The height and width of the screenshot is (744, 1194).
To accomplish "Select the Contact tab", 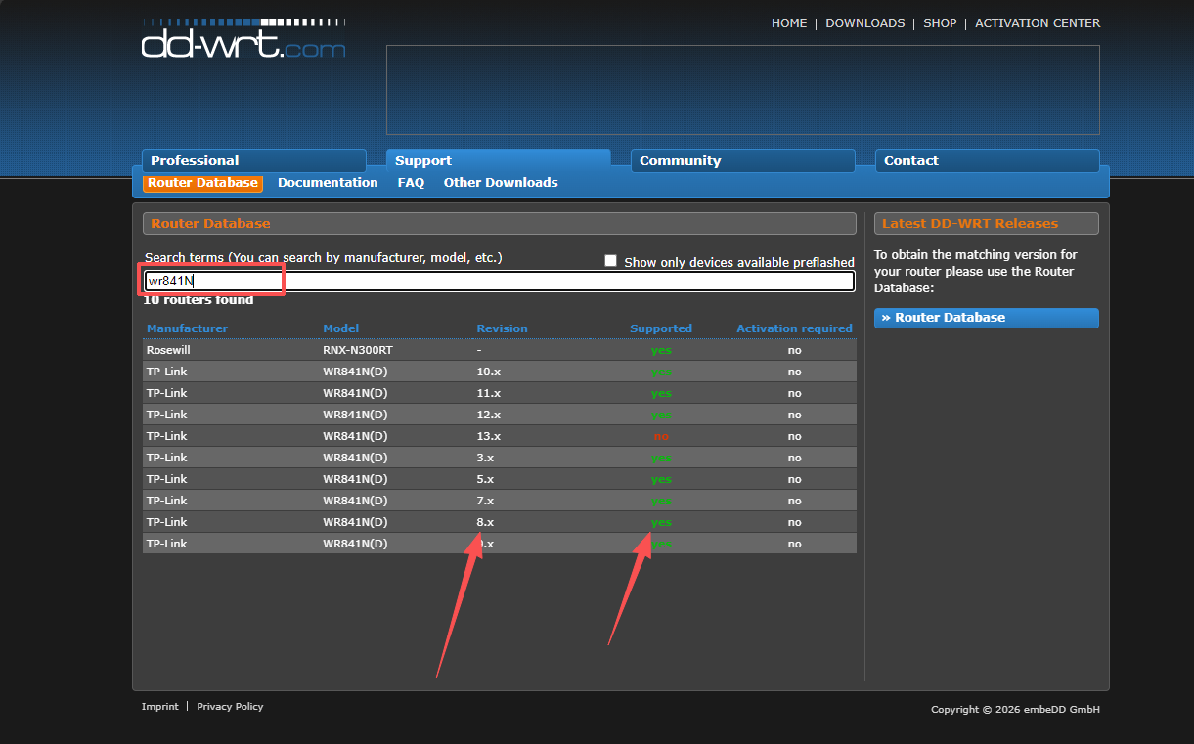I will coord(988,160).
